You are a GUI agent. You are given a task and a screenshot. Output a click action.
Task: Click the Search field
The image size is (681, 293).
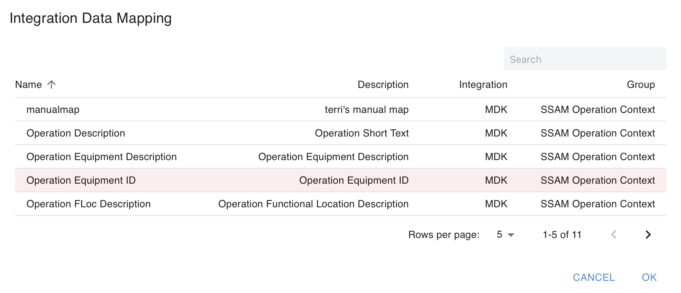click(585, 59)
